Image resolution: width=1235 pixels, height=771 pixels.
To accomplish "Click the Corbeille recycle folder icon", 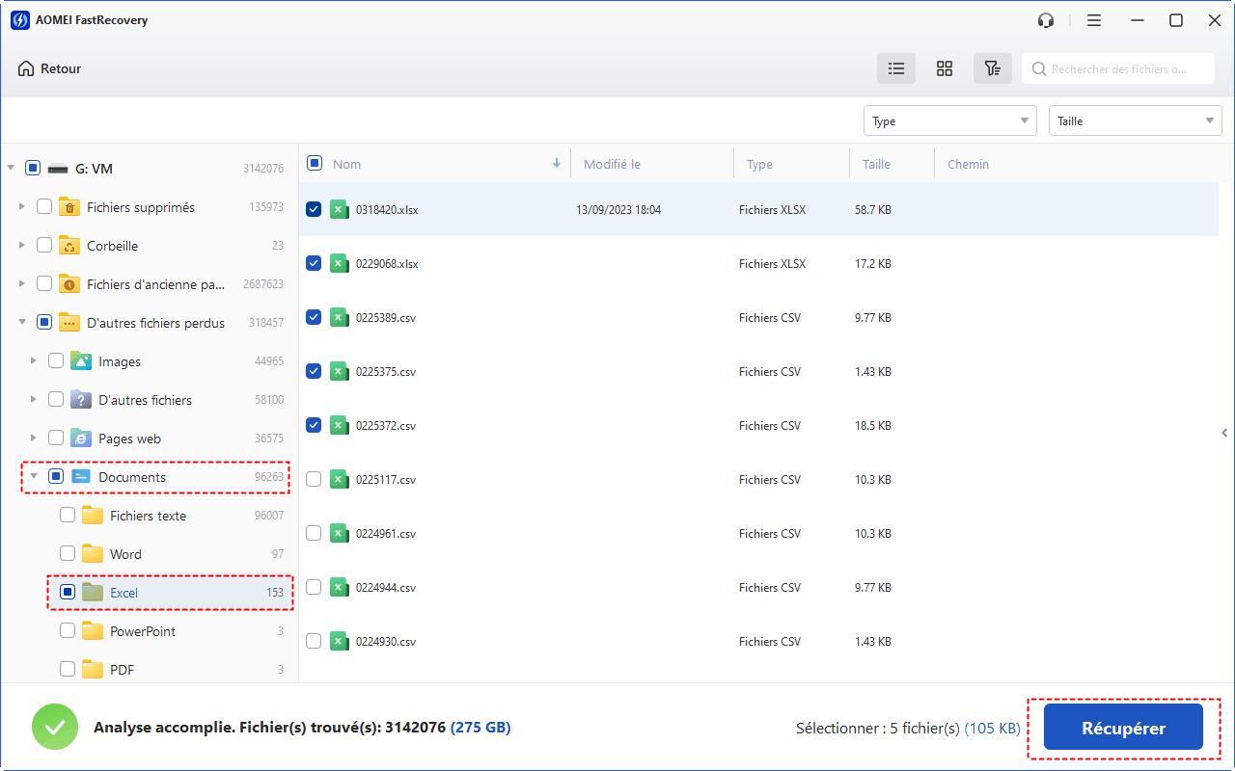I will coord(69,246).
